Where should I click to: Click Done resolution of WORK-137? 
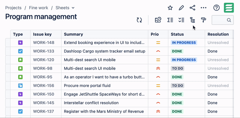pos(212,111)
